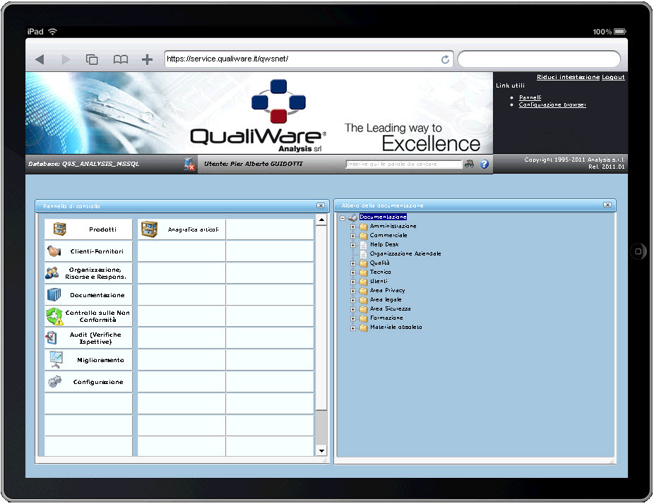
Task: Open the Configurazione menu entry
Action: pos(88,381)
